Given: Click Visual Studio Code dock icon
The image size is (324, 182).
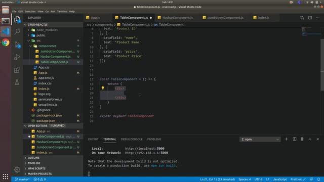Looking at the screenshot, I should [6, 31].
